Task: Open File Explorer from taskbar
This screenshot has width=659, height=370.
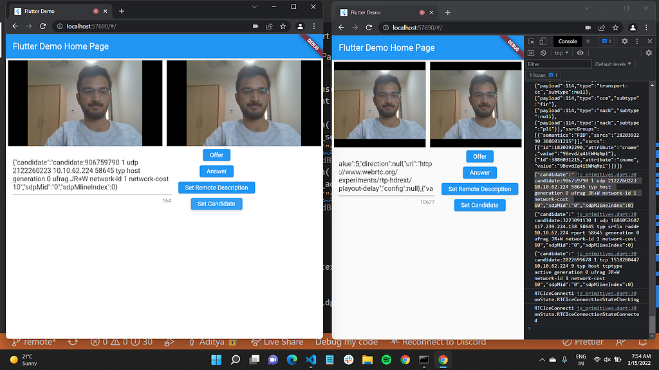Action: (367, 360)
